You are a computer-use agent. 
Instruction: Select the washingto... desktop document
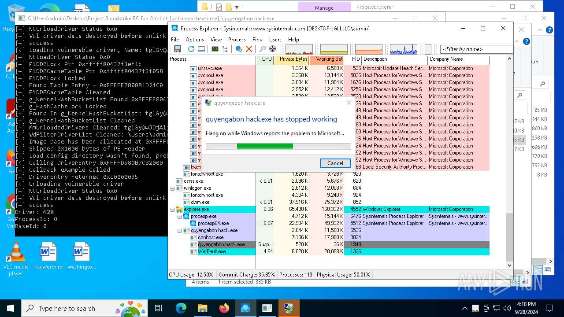coord(82,256)
